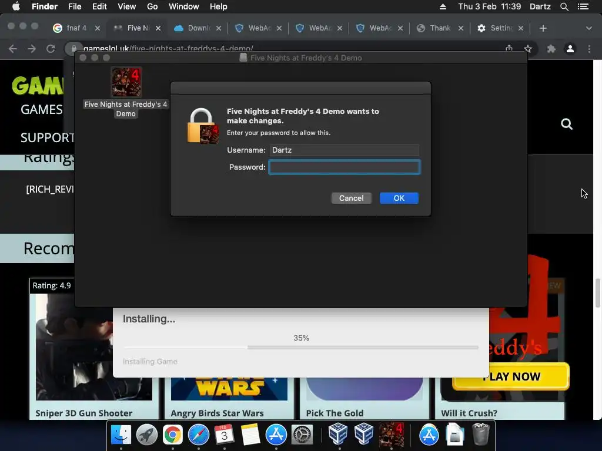Image resolution: width=602 pixels, height=451 pixels.
Task: Click the Five Nights at Freddy's dock icon
Action: point(392,434)
